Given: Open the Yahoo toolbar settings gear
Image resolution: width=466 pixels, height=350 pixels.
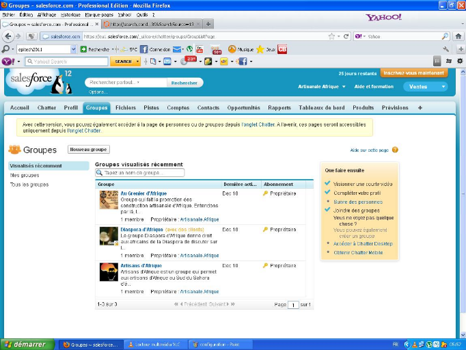Looking at the screenshot, I should (460, 62).
